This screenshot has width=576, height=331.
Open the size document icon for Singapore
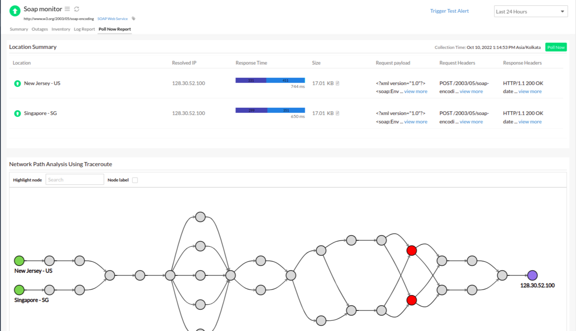tap(337, 113)
